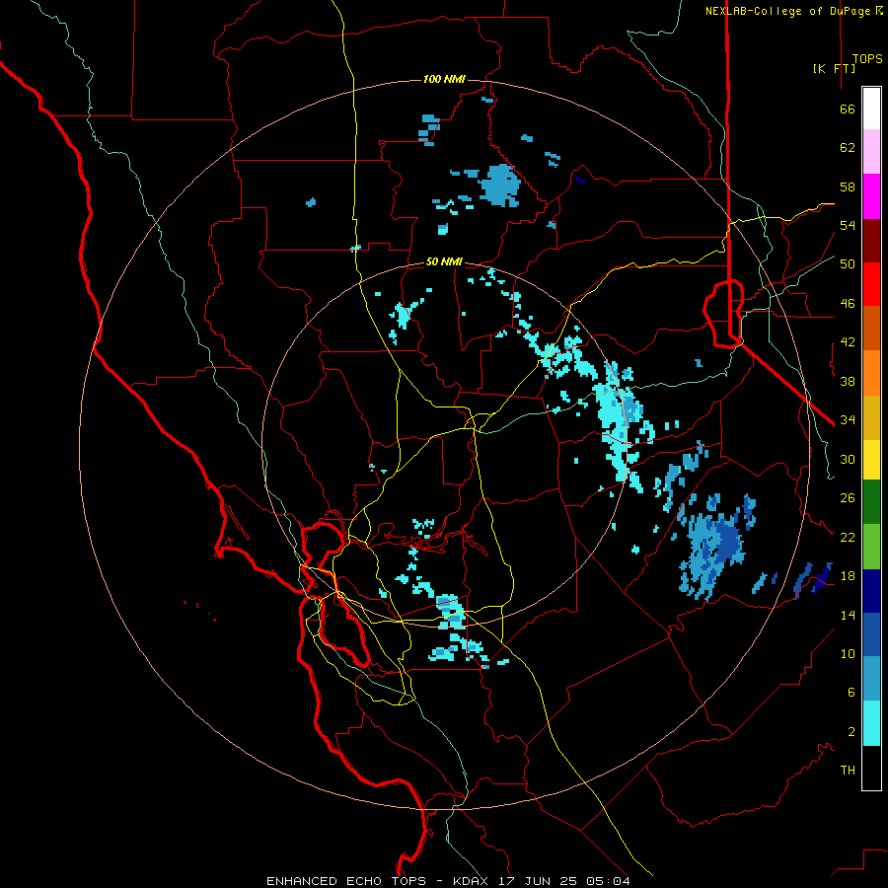The width and height of the screenshot is (888, 888).
Task: Click the black TH legend swatch
Action: click(x=871, y=768)
